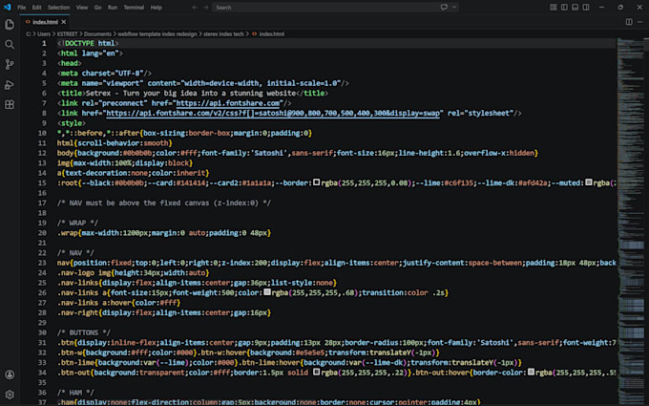
Task: Click the '.btn-lime' rule line
Action: pyautogui.click(x=289, y=362)
